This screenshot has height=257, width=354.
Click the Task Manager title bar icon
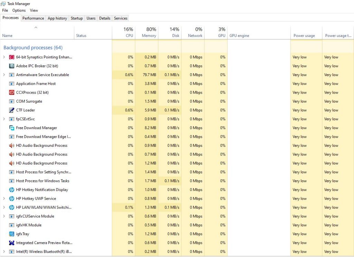(3, 3)
